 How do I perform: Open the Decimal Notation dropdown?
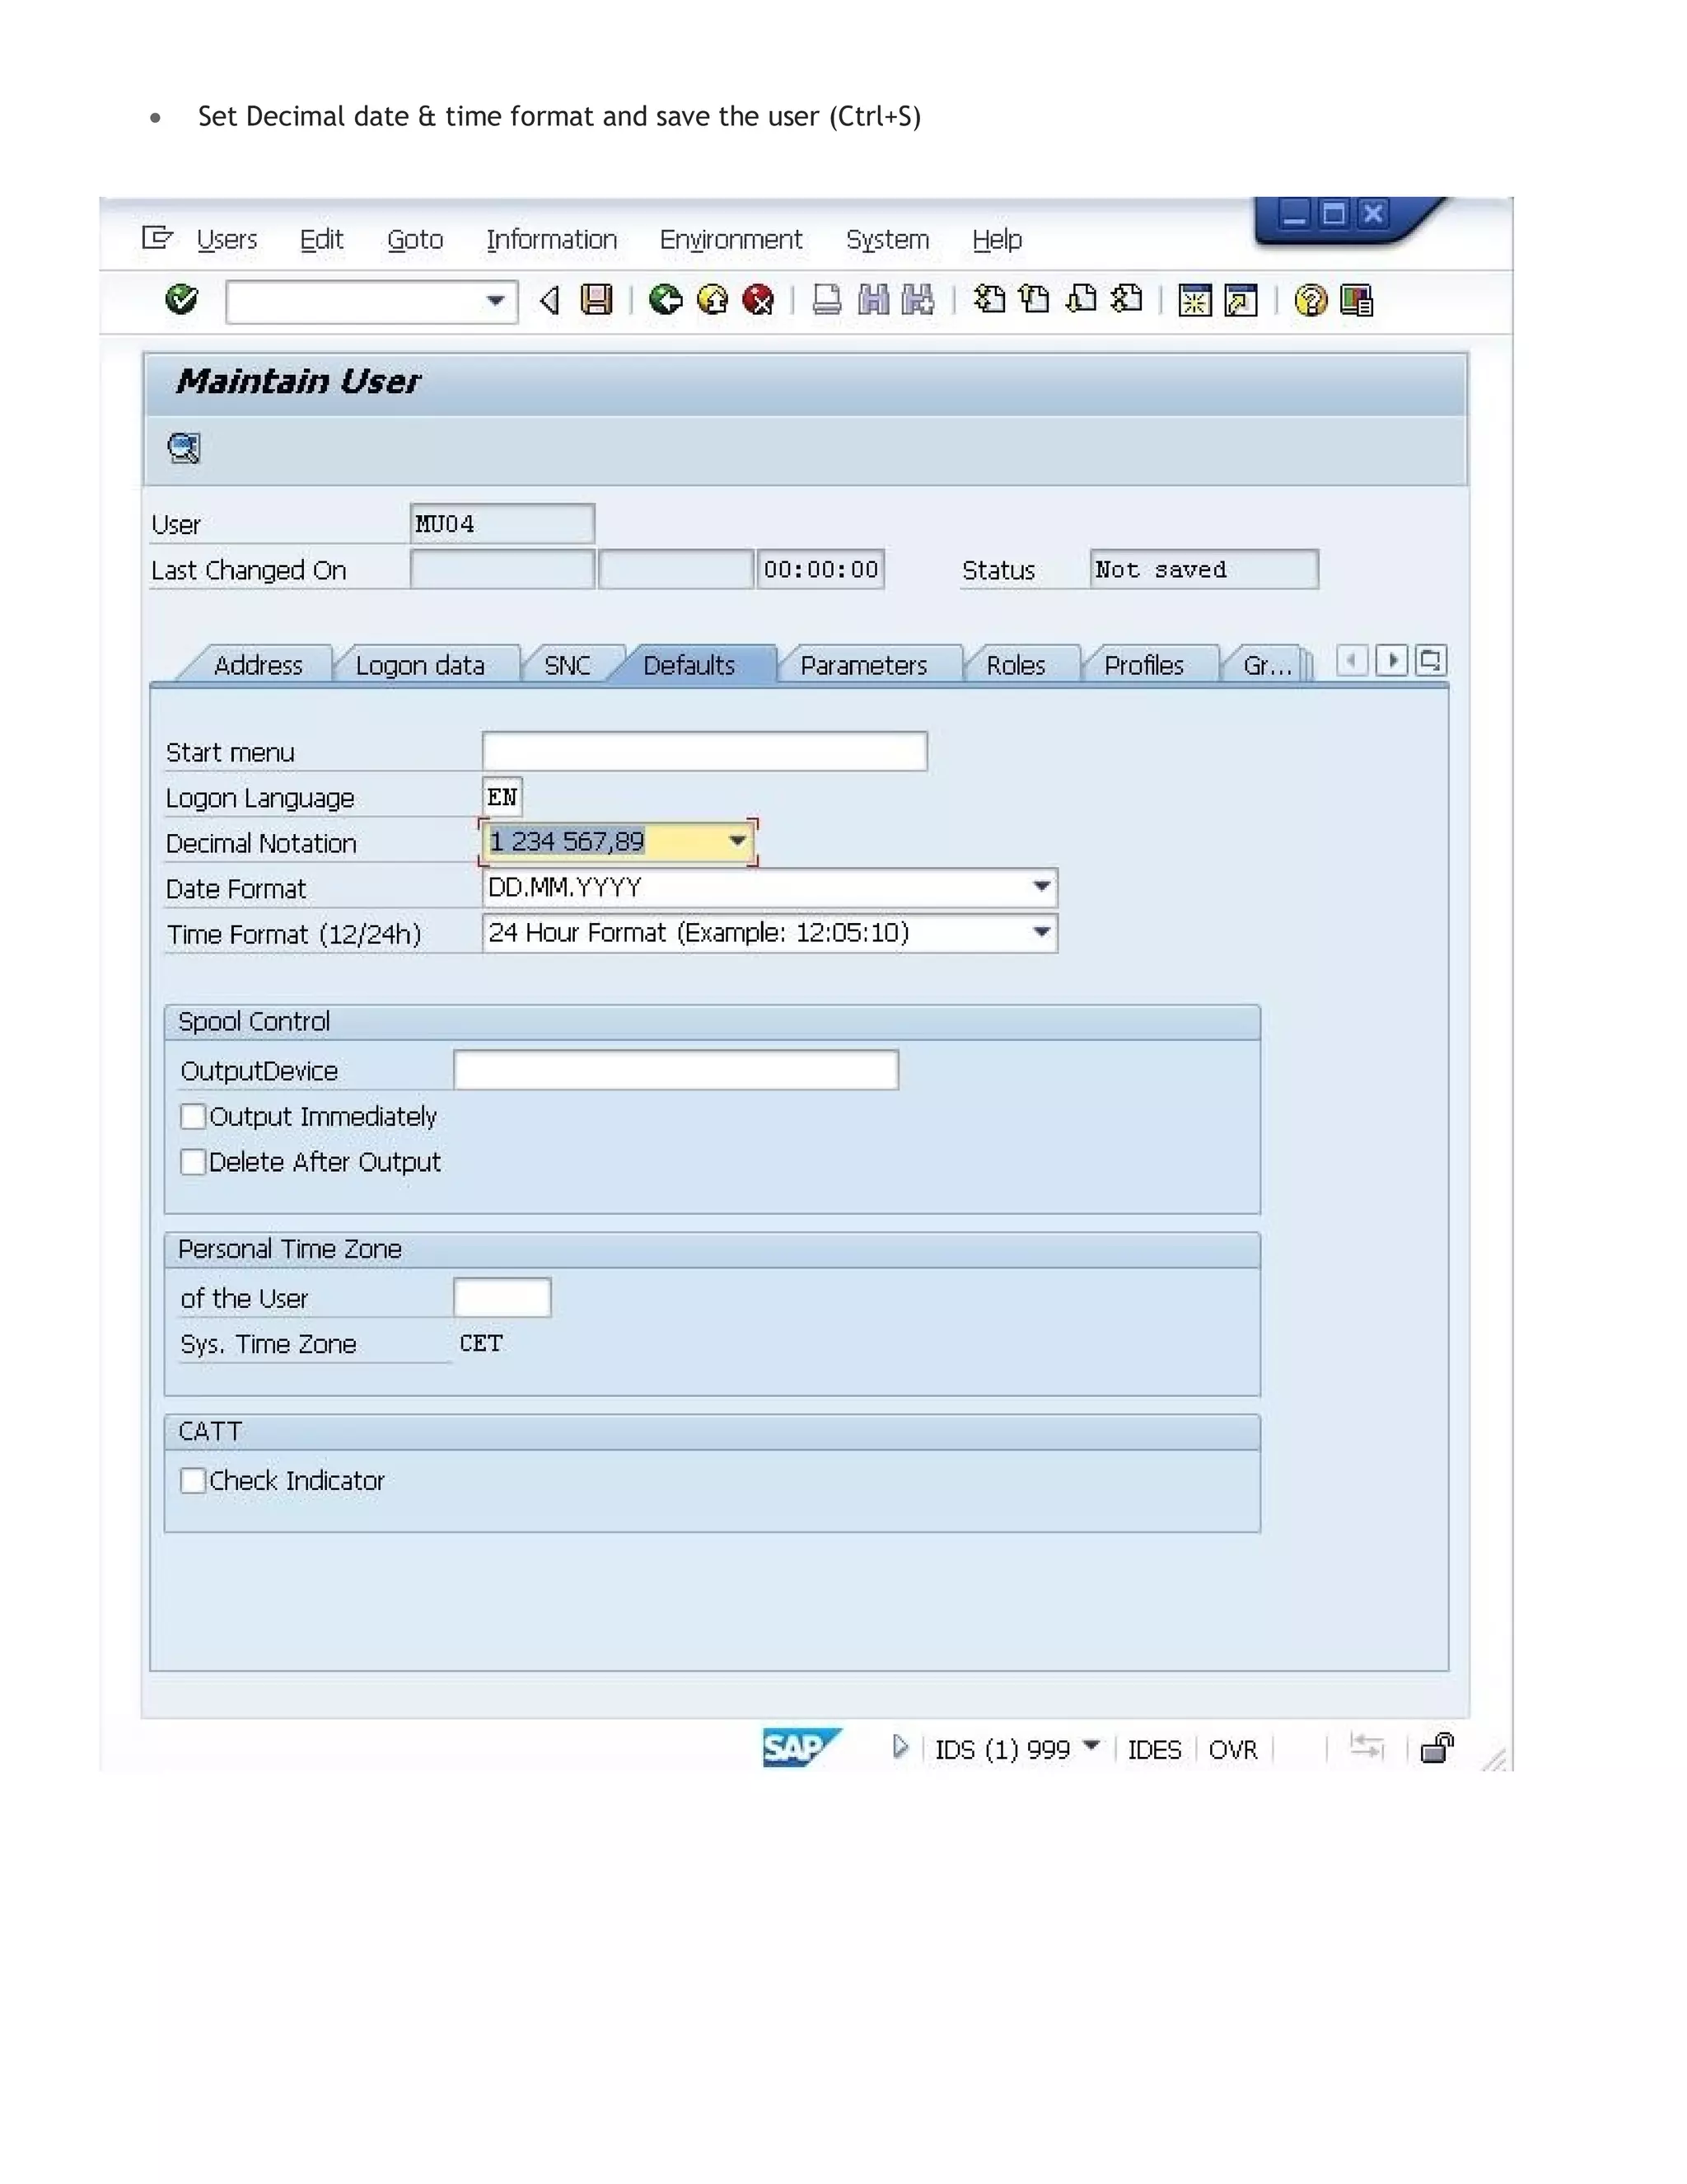[x=737, y=841]
